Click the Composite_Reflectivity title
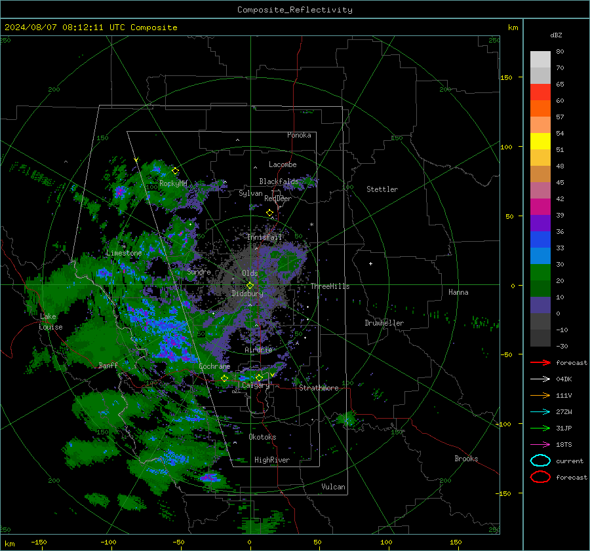Viewport: 590px width, 551px height. pyautogui.click(x=295, y=10)
